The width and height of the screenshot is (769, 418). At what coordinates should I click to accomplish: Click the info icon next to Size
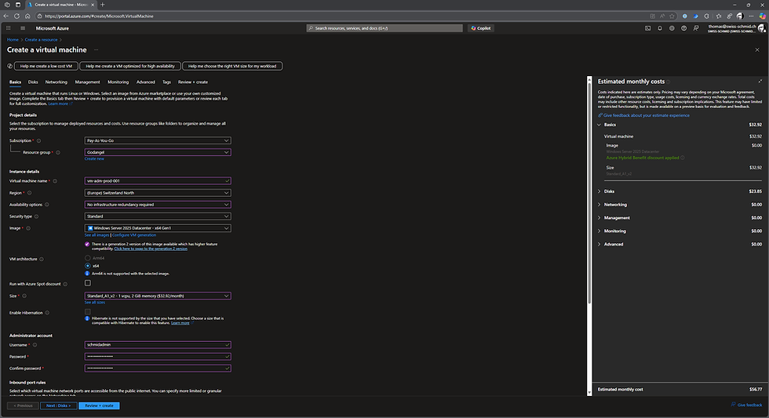[24, 296]
